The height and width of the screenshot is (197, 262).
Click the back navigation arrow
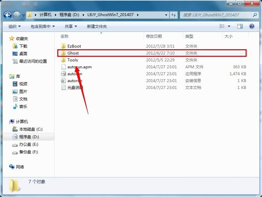point(7,15)
